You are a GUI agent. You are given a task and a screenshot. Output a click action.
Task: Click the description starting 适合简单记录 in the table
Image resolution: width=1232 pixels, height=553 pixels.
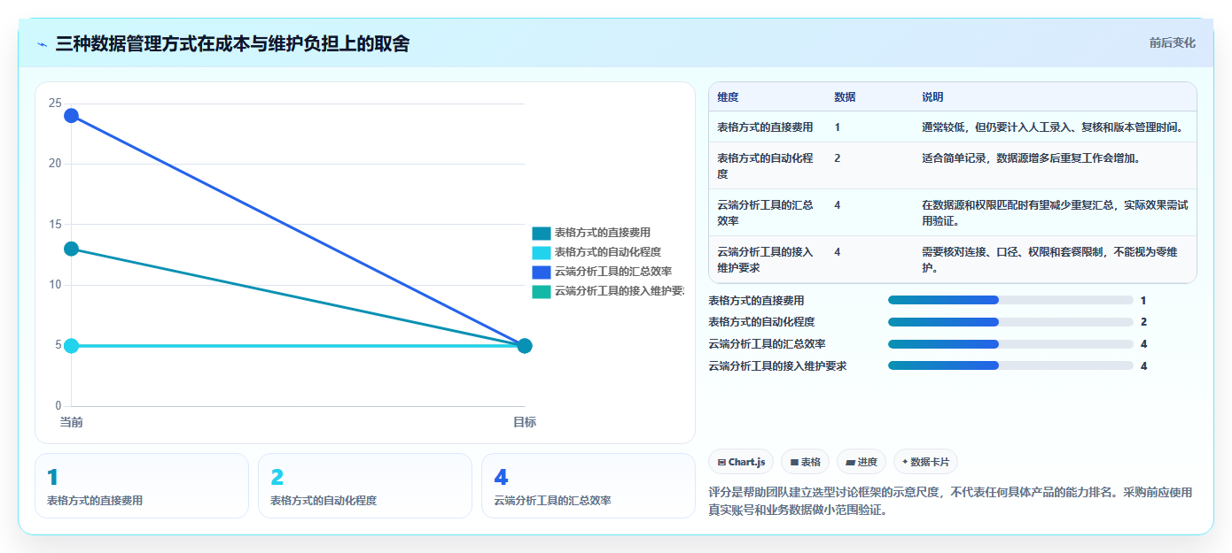1031,158
